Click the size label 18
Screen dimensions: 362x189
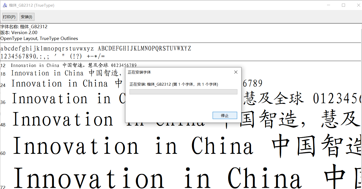click(x=3, y=74)
